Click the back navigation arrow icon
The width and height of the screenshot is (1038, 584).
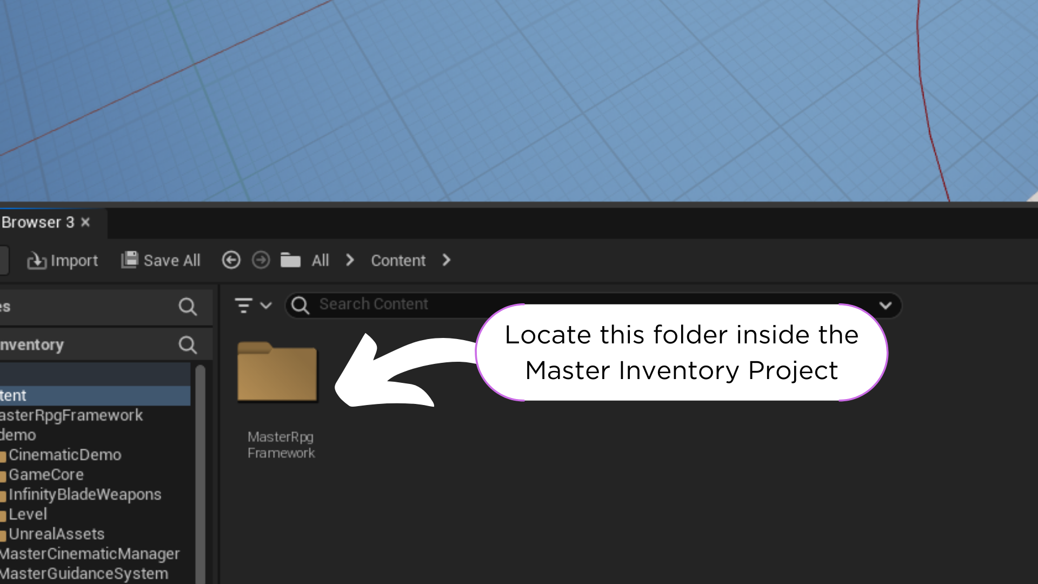tap(230, 259)
